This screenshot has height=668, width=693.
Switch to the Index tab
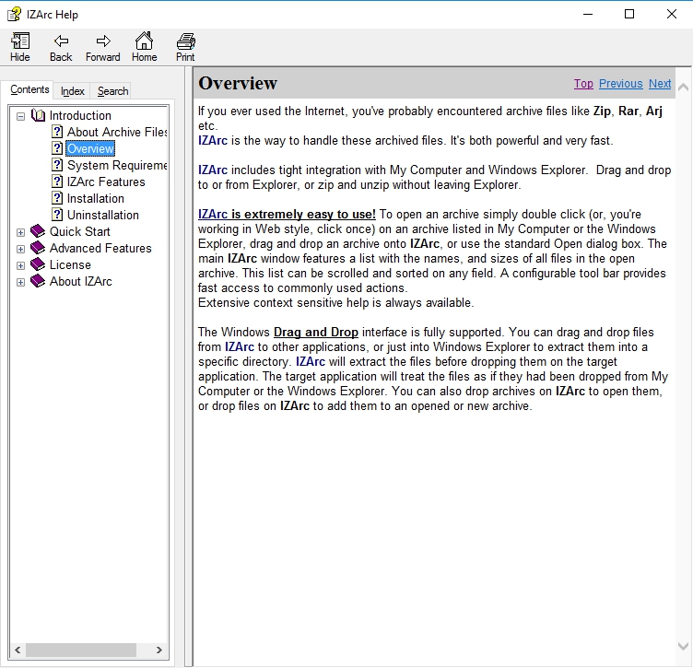pyautogui.click(x=73, y=91)
